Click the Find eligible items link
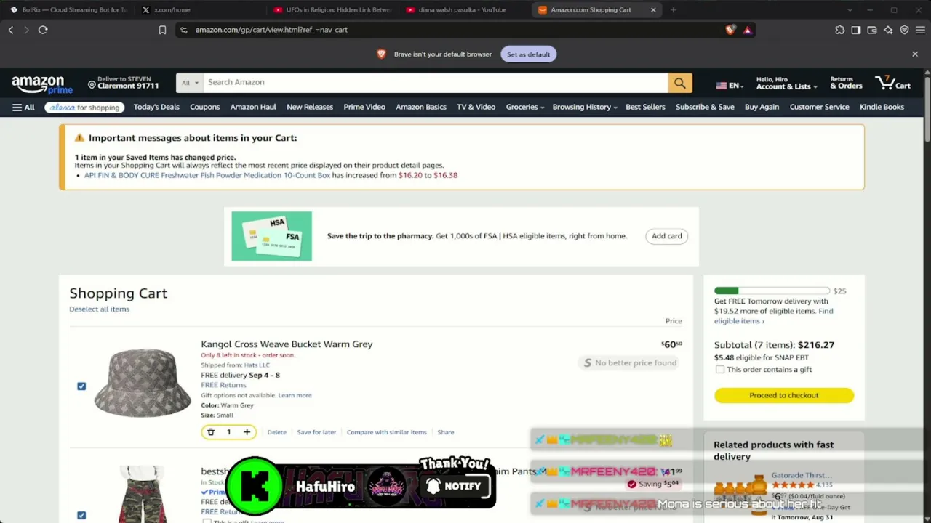Viewport: 931px width, 523px height. pyautogui.click(x=774, y=316)
